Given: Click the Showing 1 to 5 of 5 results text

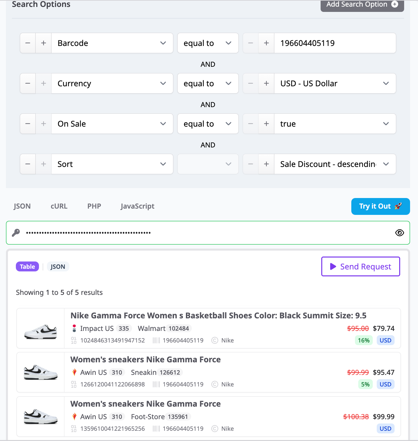Looking at the screenshot, I should tap(59, 292).
